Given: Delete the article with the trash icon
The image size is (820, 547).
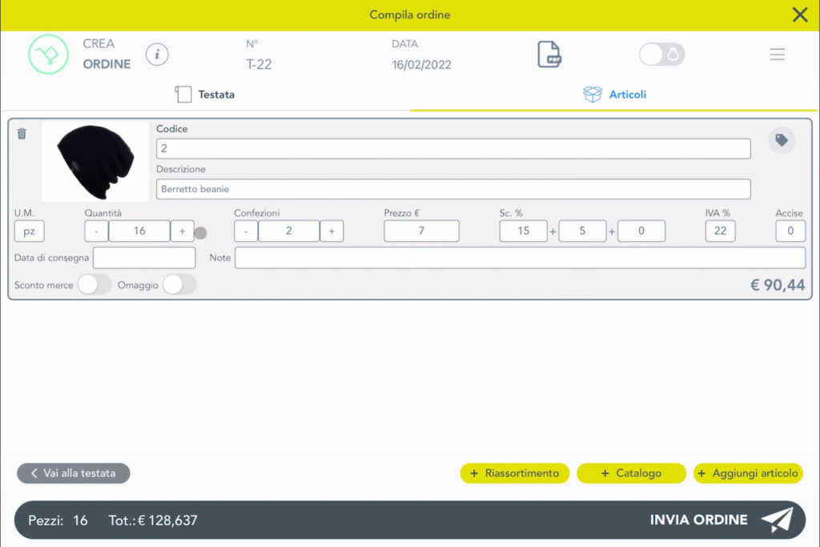Looking at the screenshot, I should pos(22,134).
